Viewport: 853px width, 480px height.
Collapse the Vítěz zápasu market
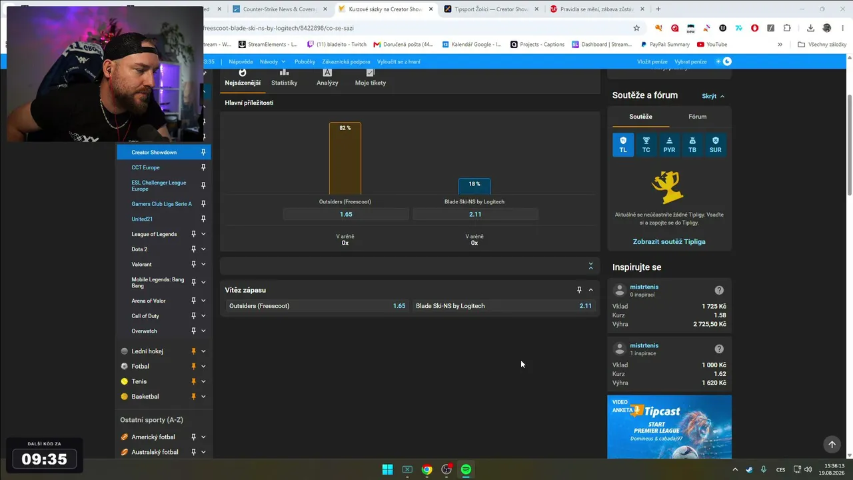(x=590, y=290)
